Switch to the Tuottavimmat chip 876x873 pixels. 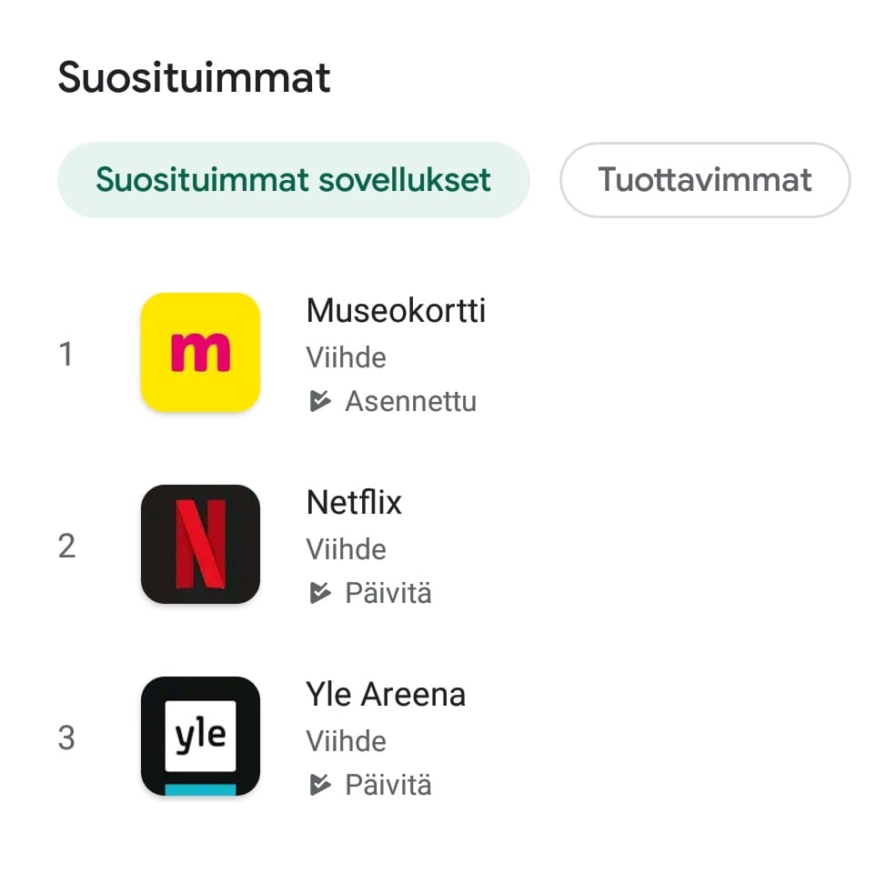pos(705,180)
